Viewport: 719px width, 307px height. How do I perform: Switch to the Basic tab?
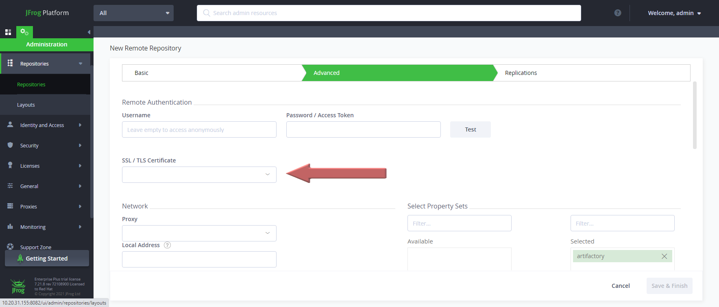click(142, 73)
